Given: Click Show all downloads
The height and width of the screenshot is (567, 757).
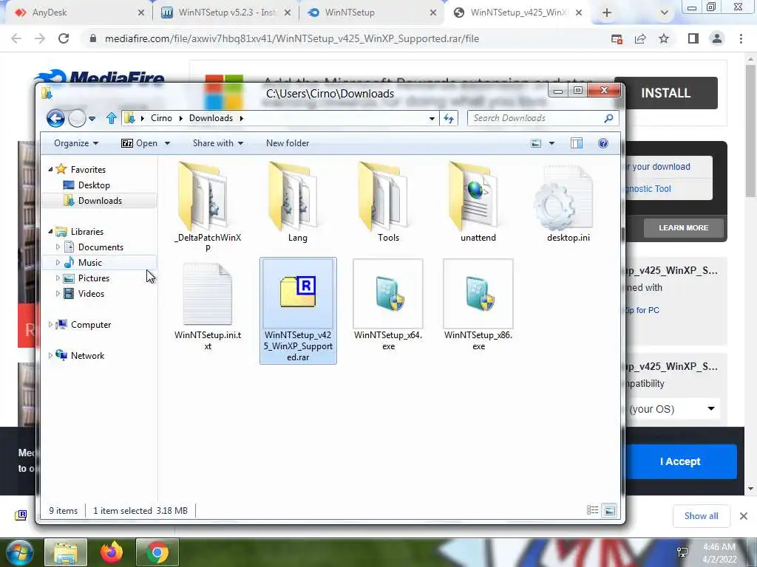Looking at the screenshot, I should (701, 516).
